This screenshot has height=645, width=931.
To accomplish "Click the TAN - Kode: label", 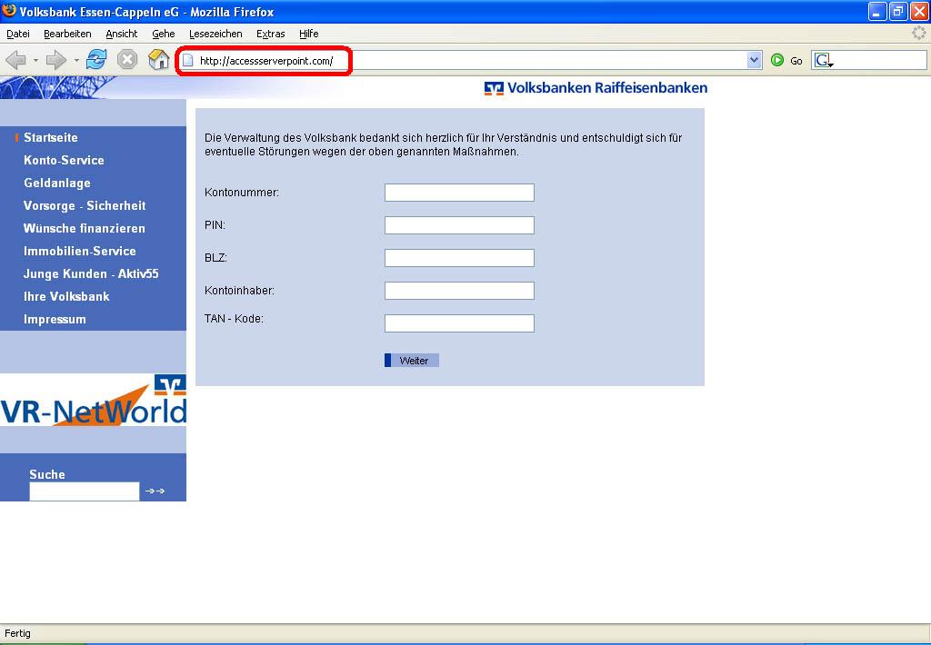I will 234,319.
